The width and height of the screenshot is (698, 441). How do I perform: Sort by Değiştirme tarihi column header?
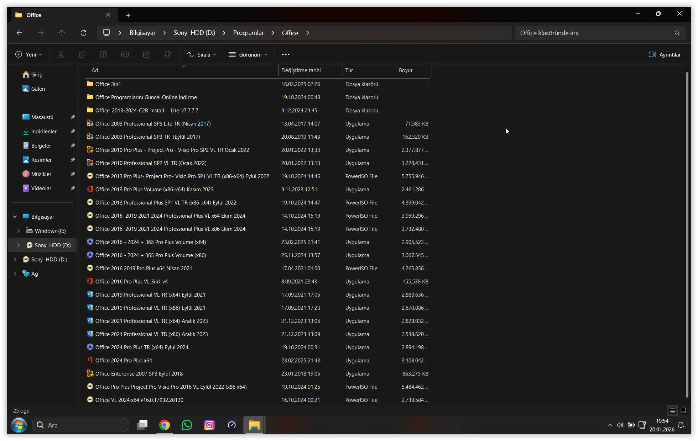[x=311, y=70]
